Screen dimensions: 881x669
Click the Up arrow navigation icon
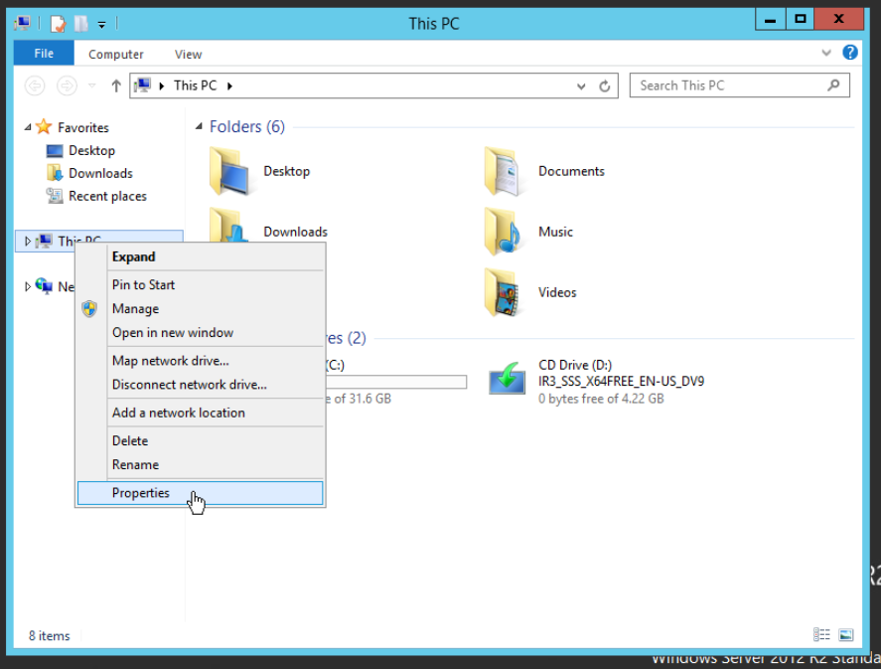[x=116, y=86]
